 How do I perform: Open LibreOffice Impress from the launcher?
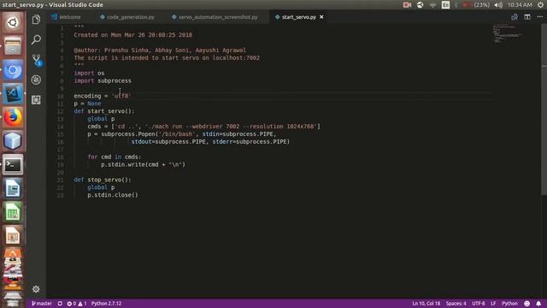tap(13, 236)
